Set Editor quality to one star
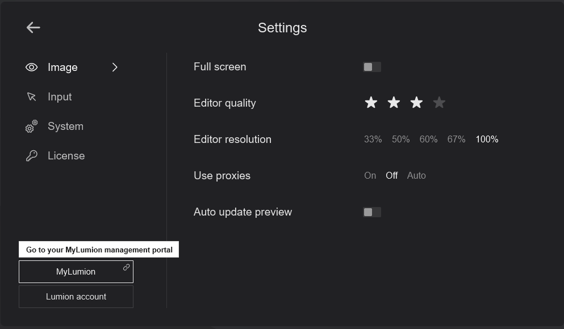Image resolution: width=564 pixels, height=329 pixels. click(371, 102)
